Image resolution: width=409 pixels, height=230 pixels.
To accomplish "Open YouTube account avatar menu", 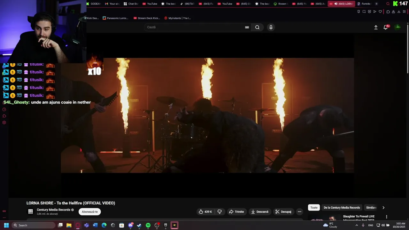I will (398, 27).
